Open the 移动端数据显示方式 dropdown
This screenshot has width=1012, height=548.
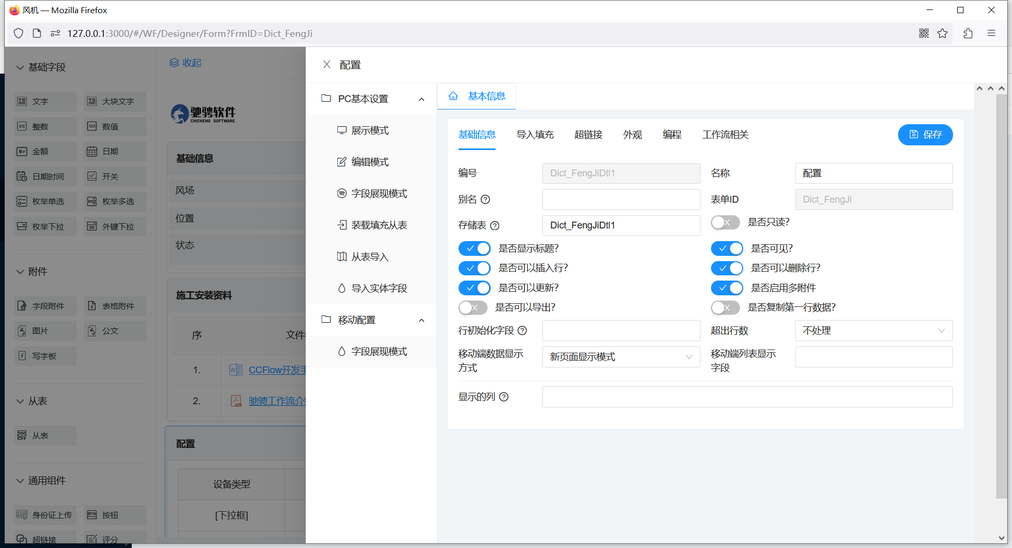tap(621, 357)
